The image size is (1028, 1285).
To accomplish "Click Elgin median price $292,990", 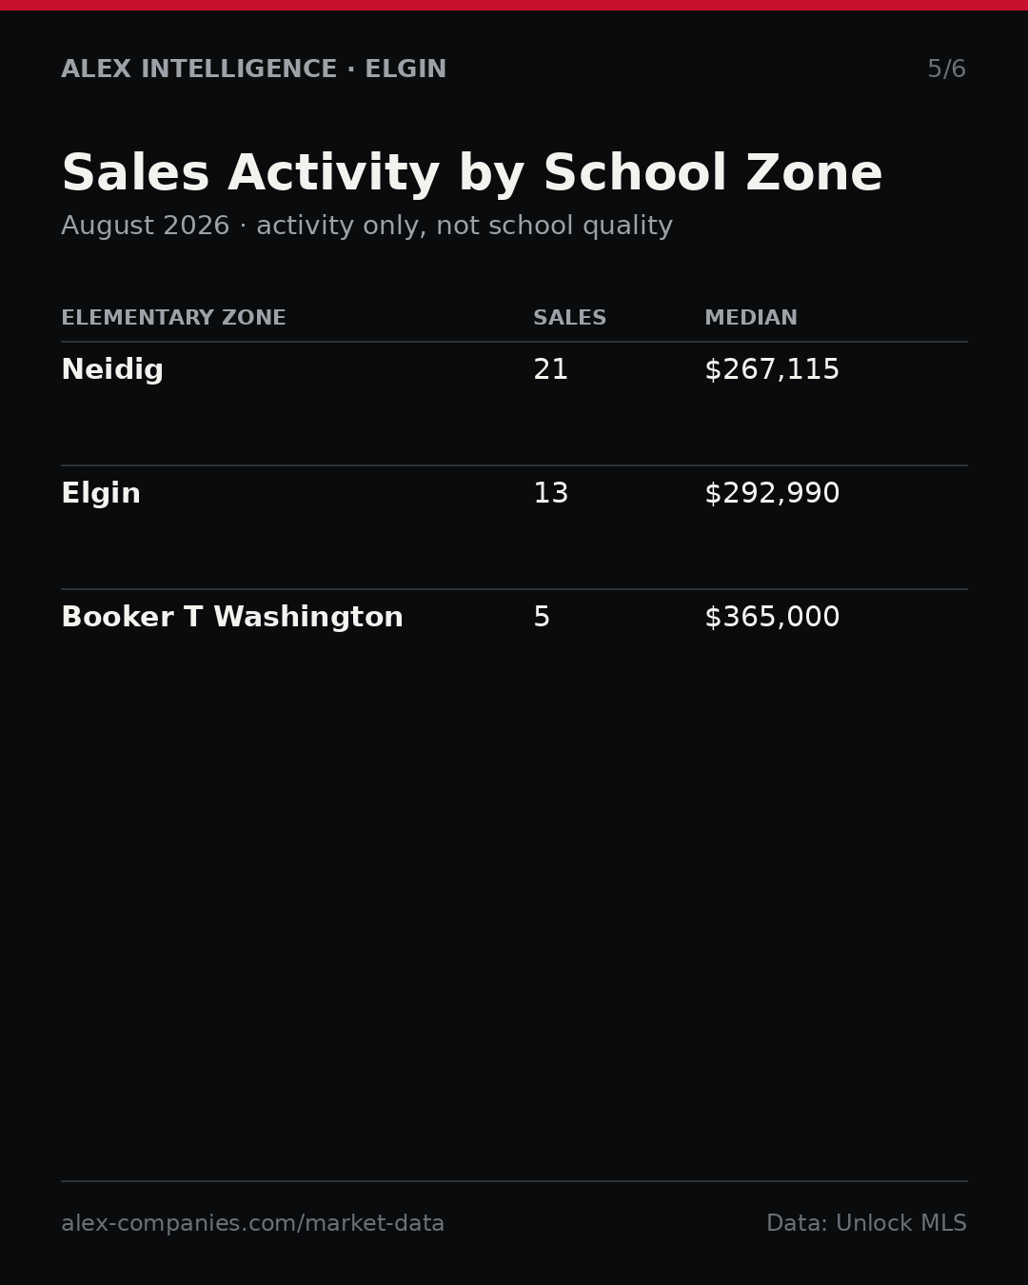I will (x=772, y=494).
